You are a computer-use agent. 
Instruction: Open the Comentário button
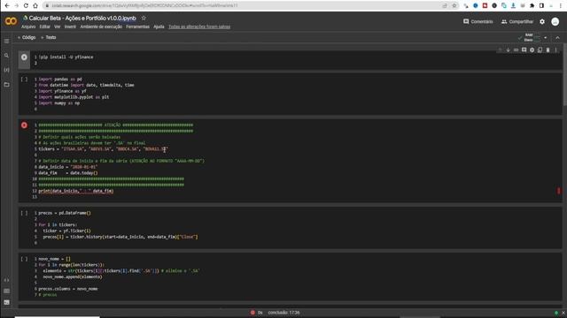pyautogui.click(x=478, y=21)
